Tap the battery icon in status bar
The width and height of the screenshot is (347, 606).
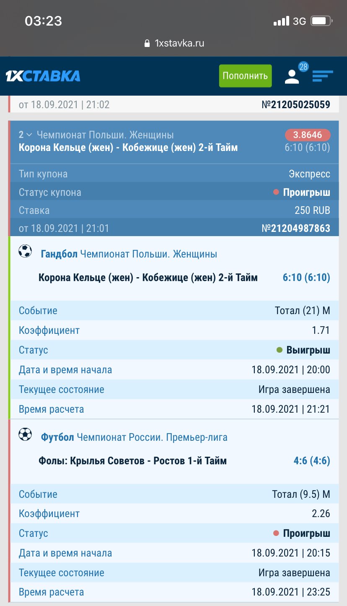[x=321, y=21]
